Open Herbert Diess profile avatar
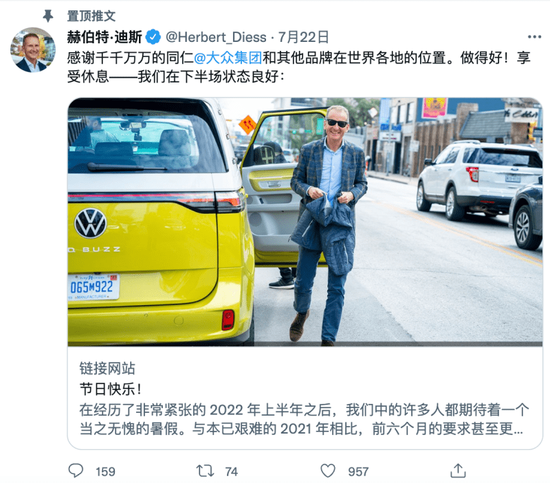550x483 pixels. [33, 49]
